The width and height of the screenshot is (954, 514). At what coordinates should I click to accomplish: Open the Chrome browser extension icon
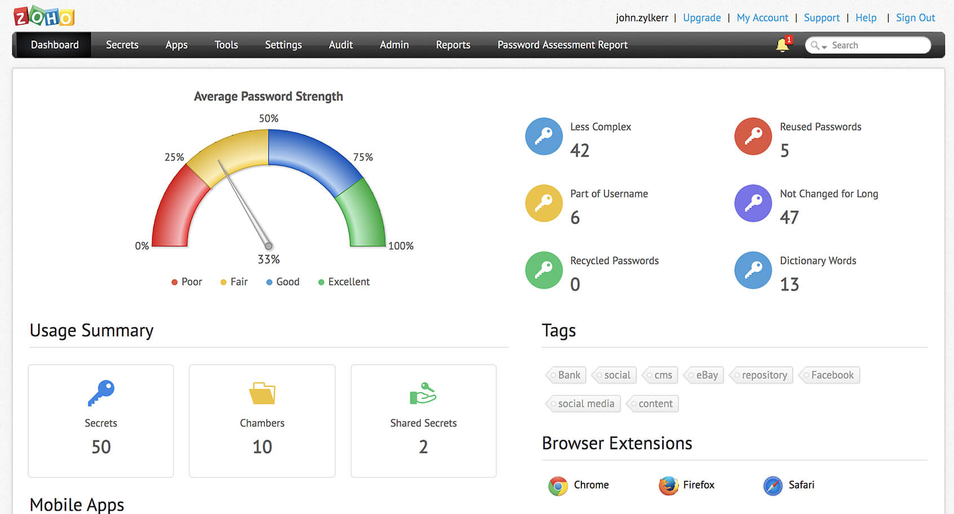tap(558, 485)
